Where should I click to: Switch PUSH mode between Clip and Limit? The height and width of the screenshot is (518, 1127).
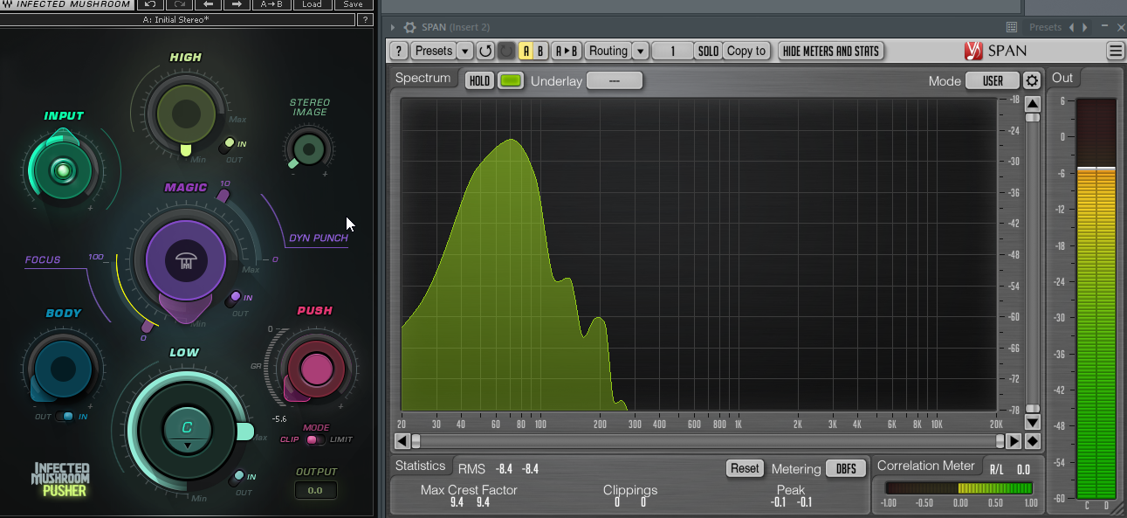315,439
